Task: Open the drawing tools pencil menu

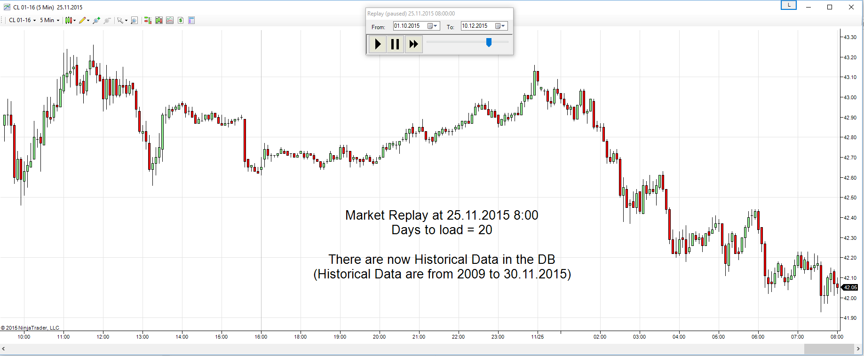Action: click(x=84, y=20)
